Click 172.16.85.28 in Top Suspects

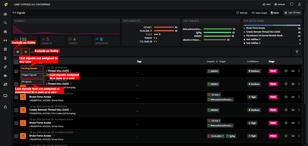click(x=146, y=41)
